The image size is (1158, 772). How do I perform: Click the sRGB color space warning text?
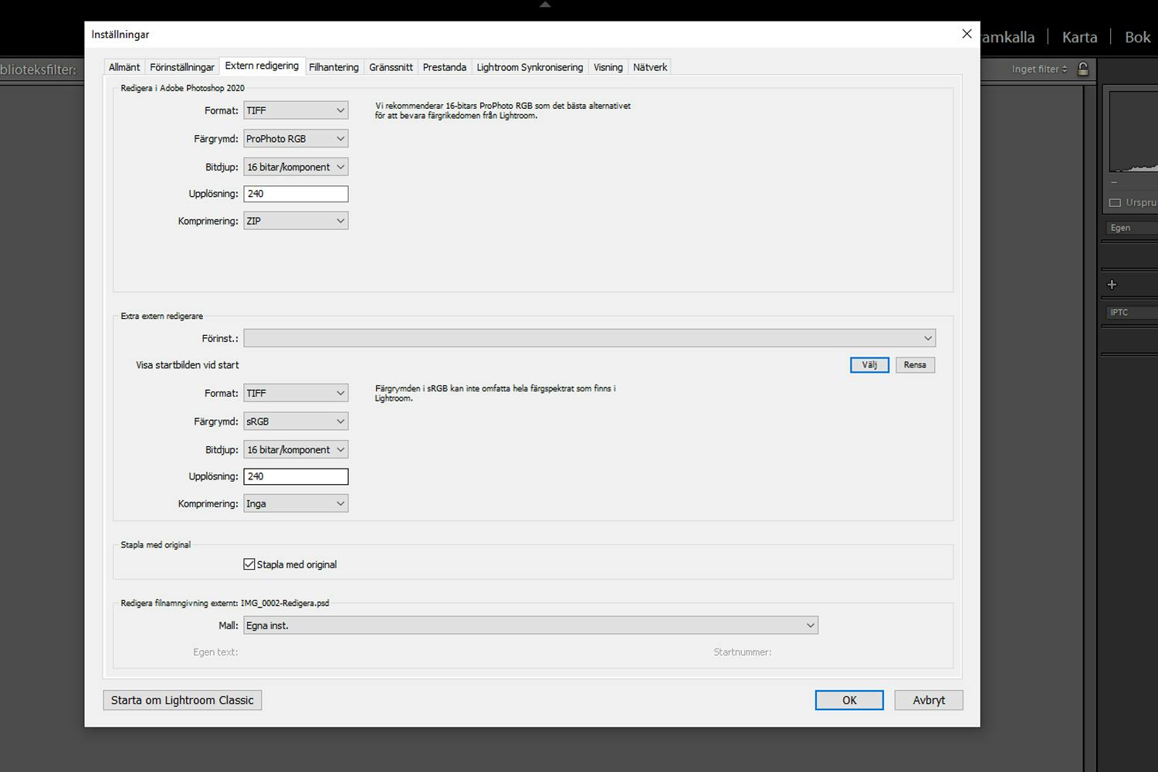[x=495, y=393]
